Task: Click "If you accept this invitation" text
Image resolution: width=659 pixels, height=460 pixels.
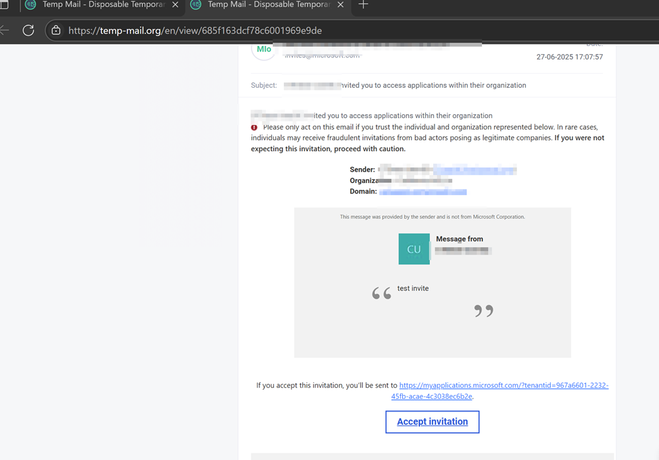Action: (326, 385)
